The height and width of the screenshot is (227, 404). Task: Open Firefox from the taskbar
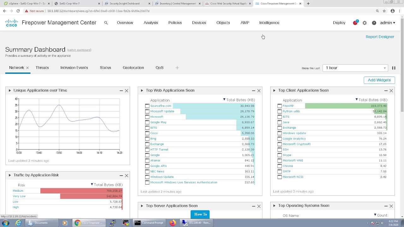pyautogui.click(x=172, y=223)
